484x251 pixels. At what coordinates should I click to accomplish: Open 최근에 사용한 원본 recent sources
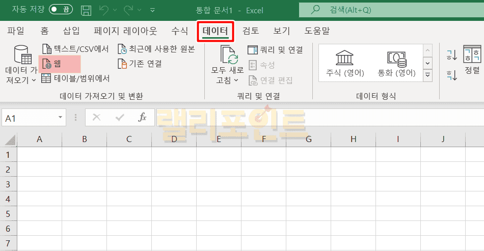coord(122,49)
